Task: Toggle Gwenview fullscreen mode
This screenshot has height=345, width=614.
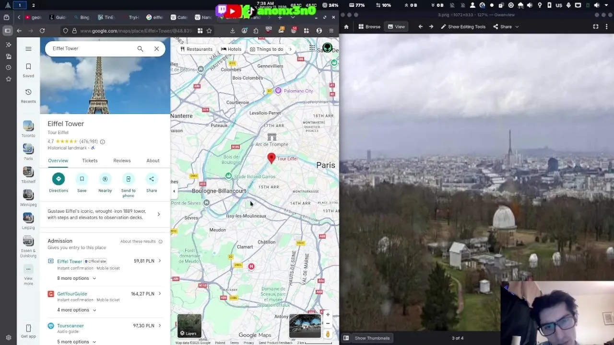Action: (596, 27)
